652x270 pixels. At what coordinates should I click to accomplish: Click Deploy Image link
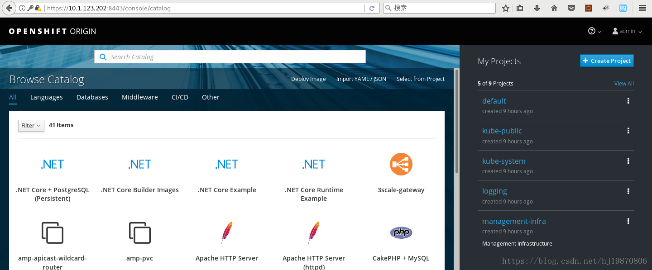point(308,79)
